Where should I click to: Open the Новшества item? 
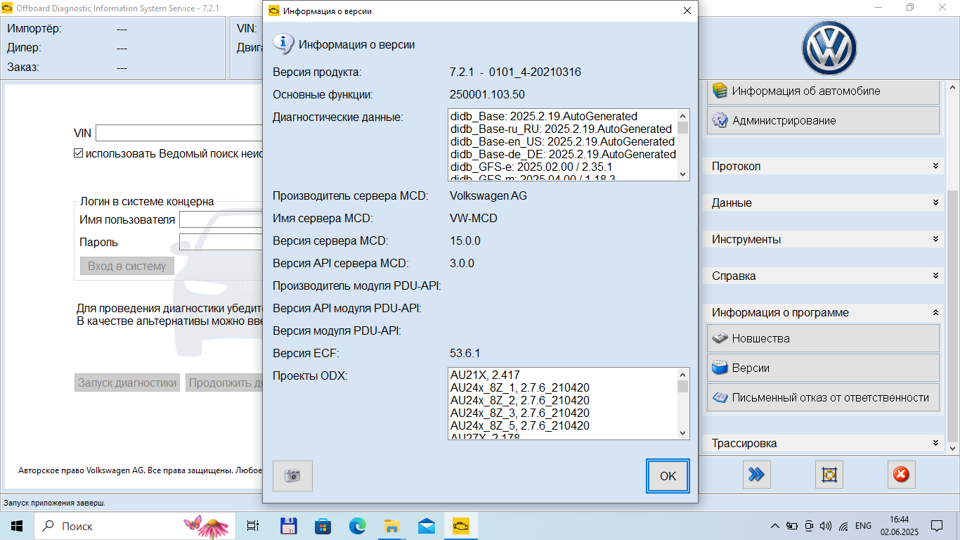coord(823,338)
